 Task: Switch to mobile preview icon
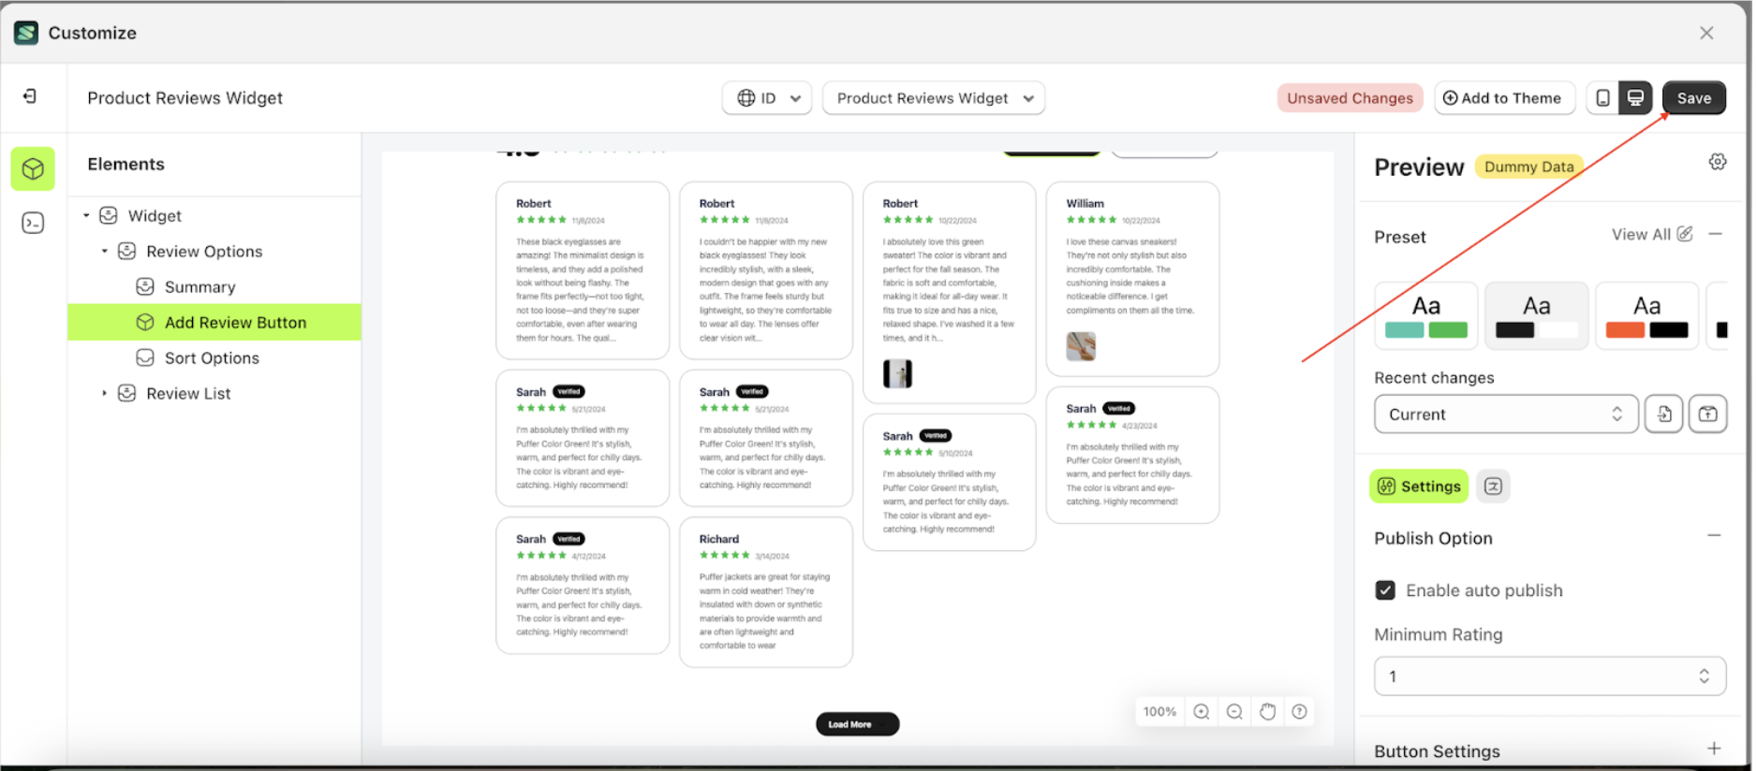click(x=1602, y=98)
